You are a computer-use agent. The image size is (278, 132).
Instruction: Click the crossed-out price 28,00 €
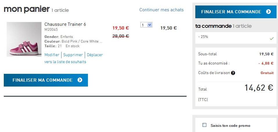pyautogui.click(x=120, y=36)
